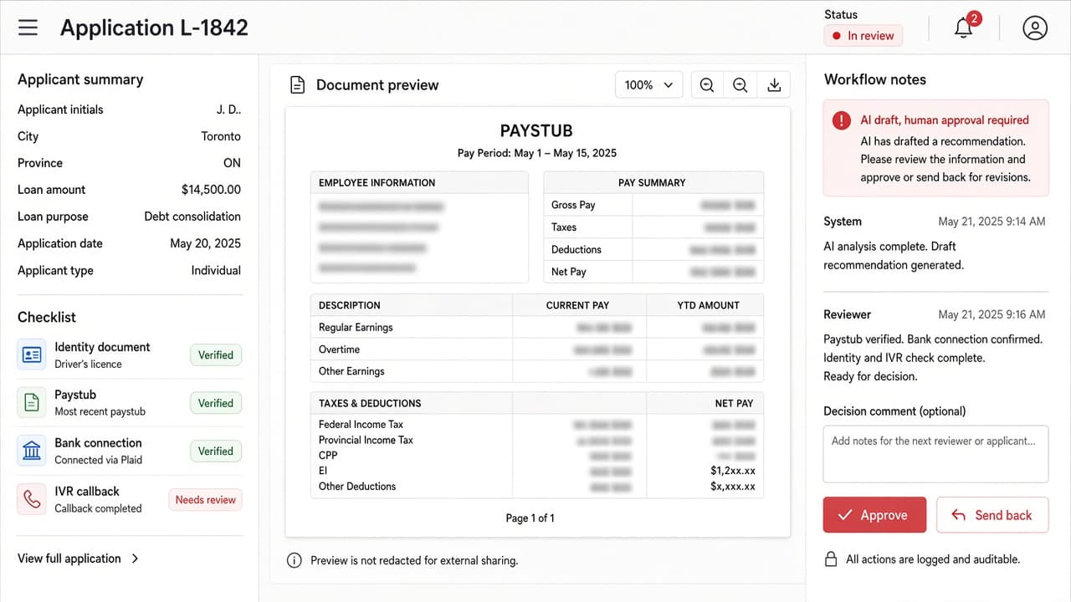
Task: Click the info icon beside redaction notice
Action: coord(295,560)
